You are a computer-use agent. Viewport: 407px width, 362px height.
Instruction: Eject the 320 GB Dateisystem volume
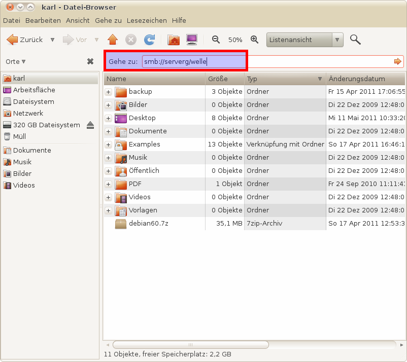point(90,125)
